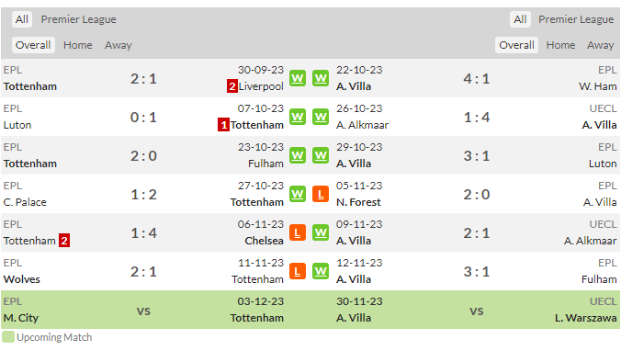
Task: Click the red card 2 icon beside Liverpool
Action: pyautogui.click(x=232, y=86)
